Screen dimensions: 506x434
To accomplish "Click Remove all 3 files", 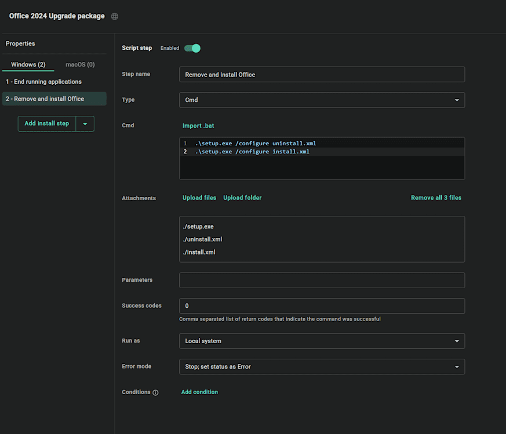I will tap(436, 197).
